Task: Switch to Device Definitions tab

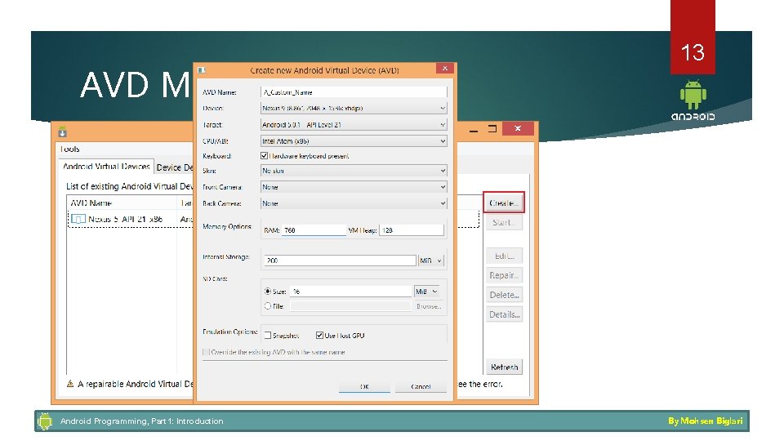Action: point(174,167)
